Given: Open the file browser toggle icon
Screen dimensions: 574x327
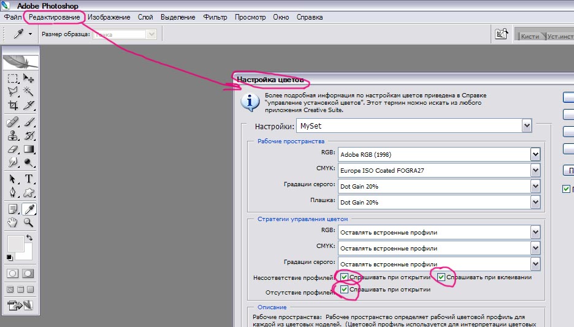Looking at the screenshot, I should [501, 34].
